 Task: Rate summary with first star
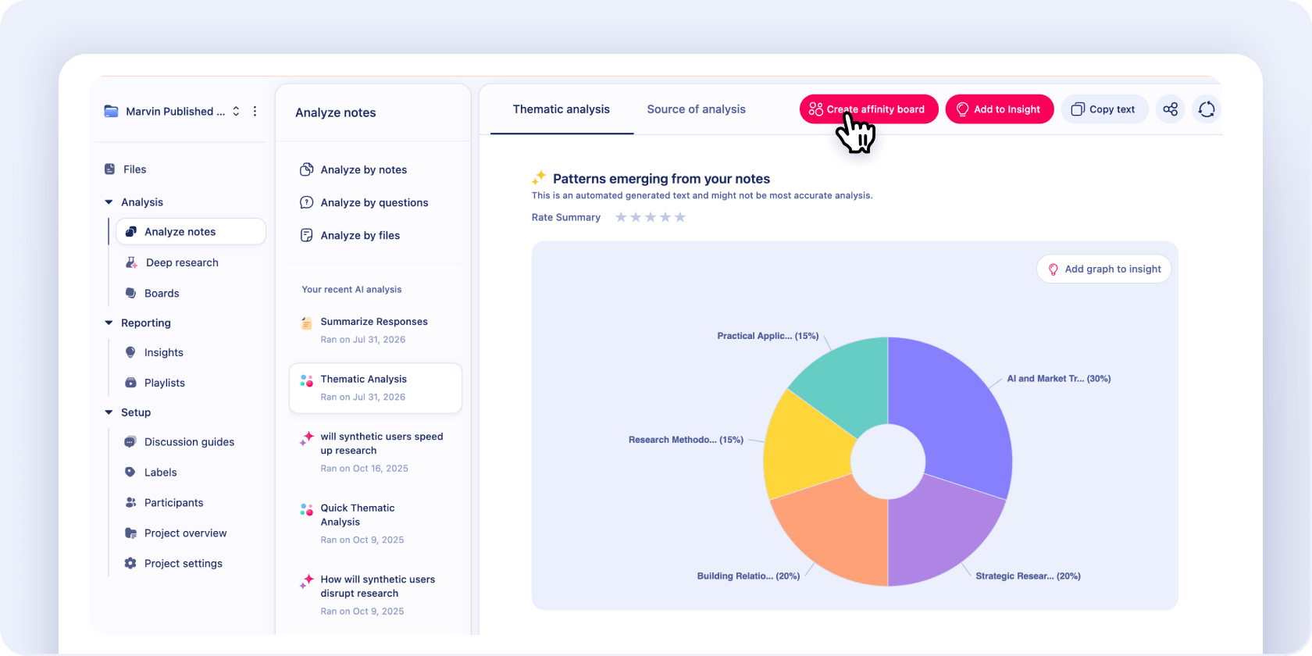click(621, 217)
